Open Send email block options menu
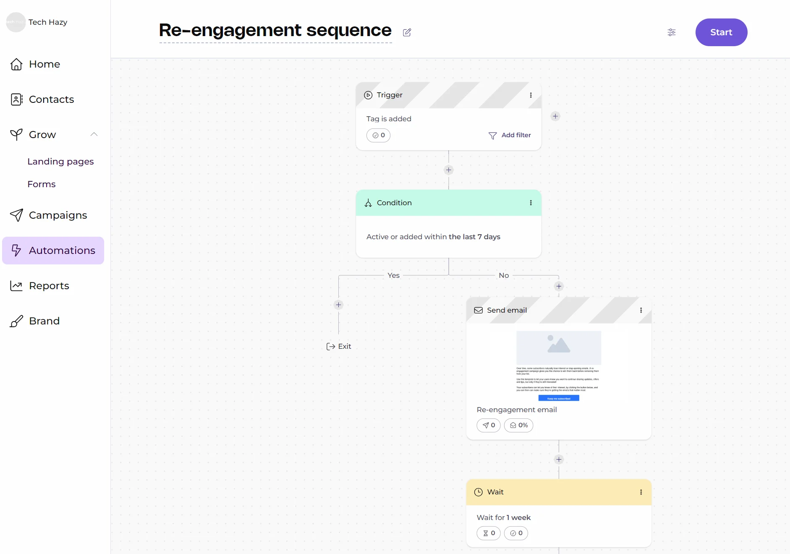This screenshot has height=554, width=790. pyautogui.click(x=641, y=310)
